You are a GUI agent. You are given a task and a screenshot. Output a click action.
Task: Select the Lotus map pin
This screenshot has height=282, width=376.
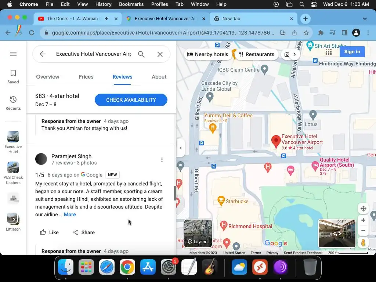313,115
